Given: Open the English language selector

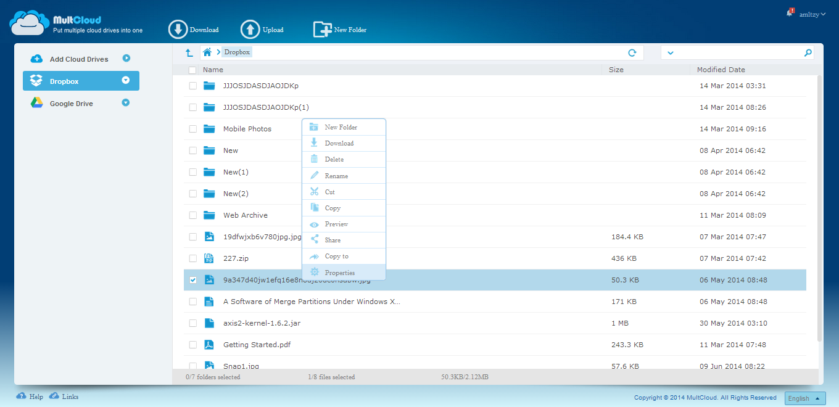Looking at the screenshot, I should pyautogui.click(x=804, y=398).
